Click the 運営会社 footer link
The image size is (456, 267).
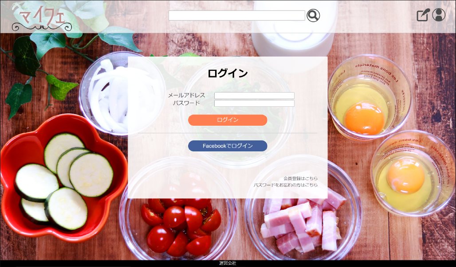(228, 263)
